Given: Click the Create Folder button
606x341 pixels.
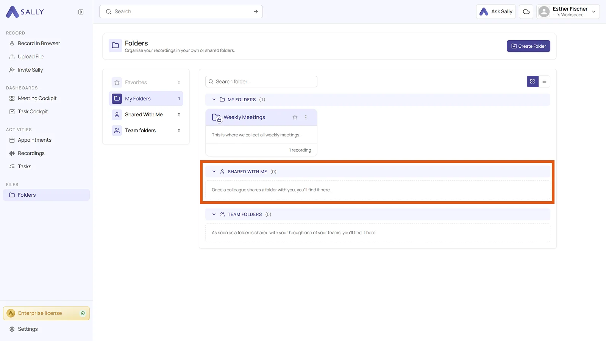Looking at the screenshot, I should [528, 46].
